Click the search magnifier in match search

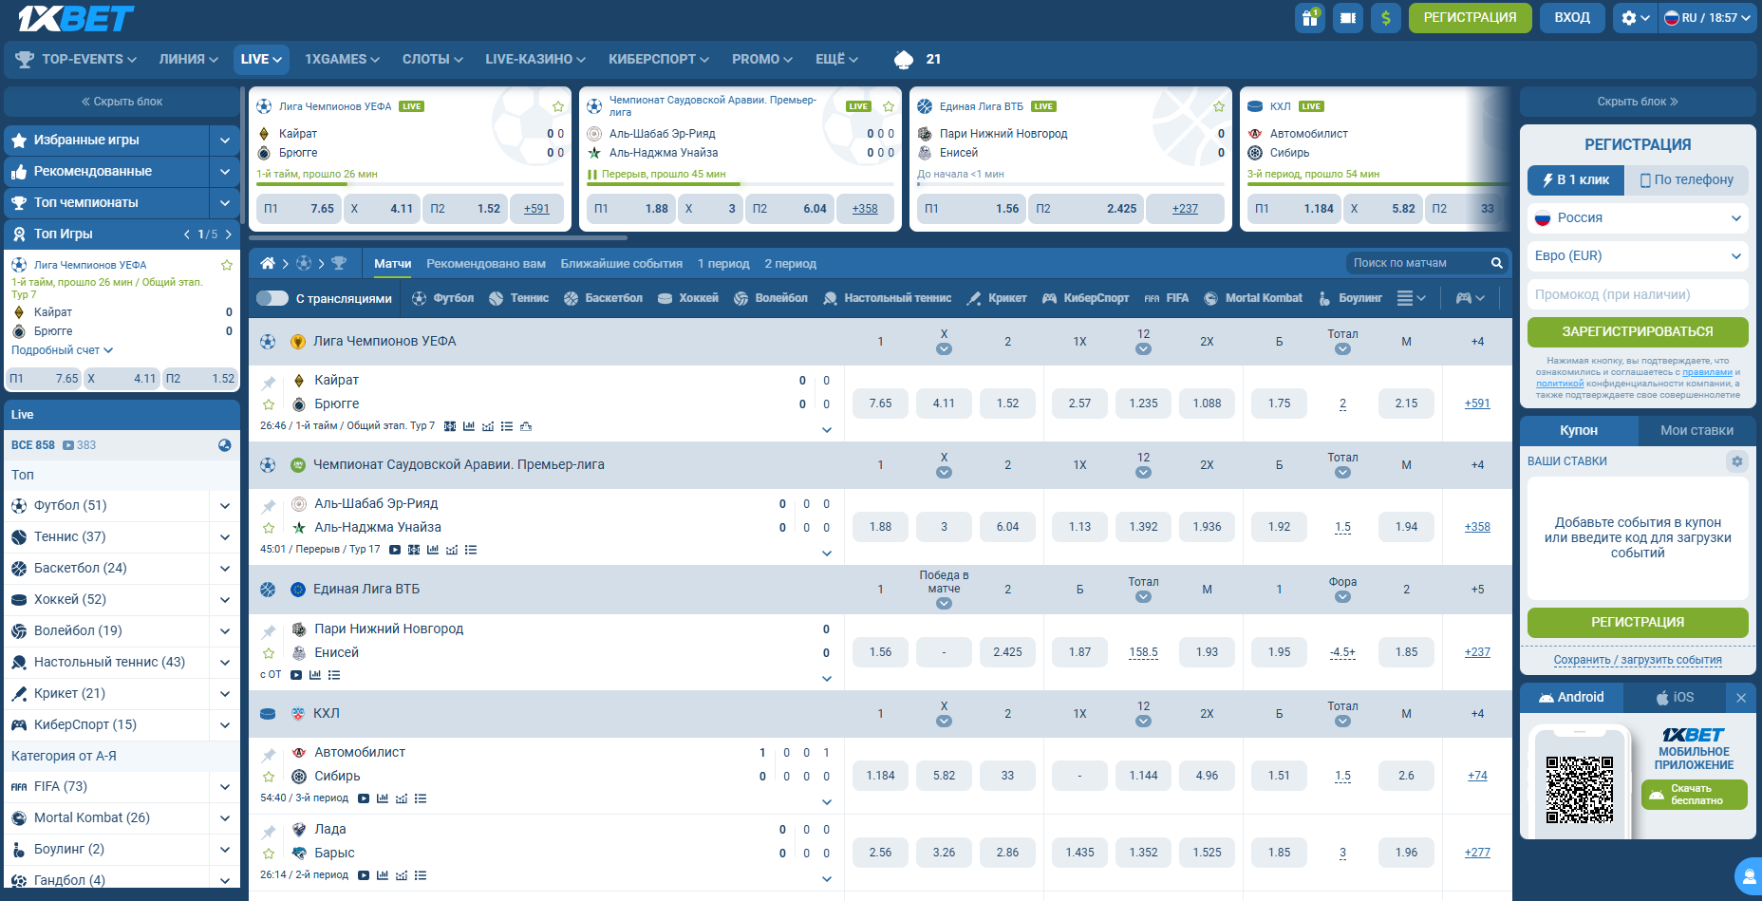(x=1497, y=263)
